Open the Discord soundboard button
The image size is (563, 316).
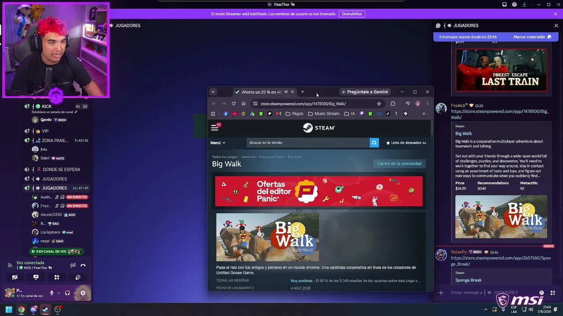(x=78, y=277)
